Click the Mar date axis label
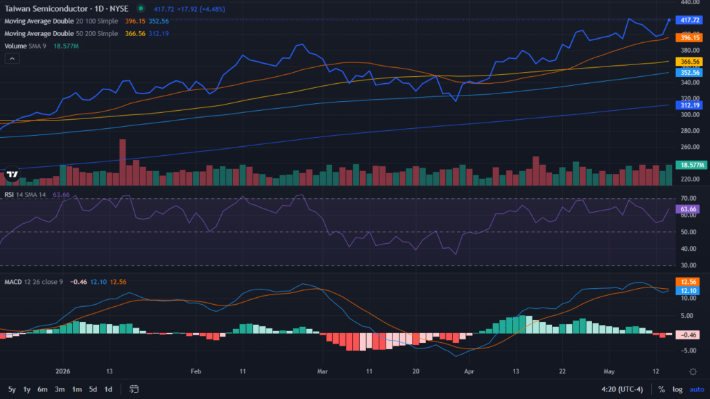Viewport: 710px width, 399px height. point(322,371)
